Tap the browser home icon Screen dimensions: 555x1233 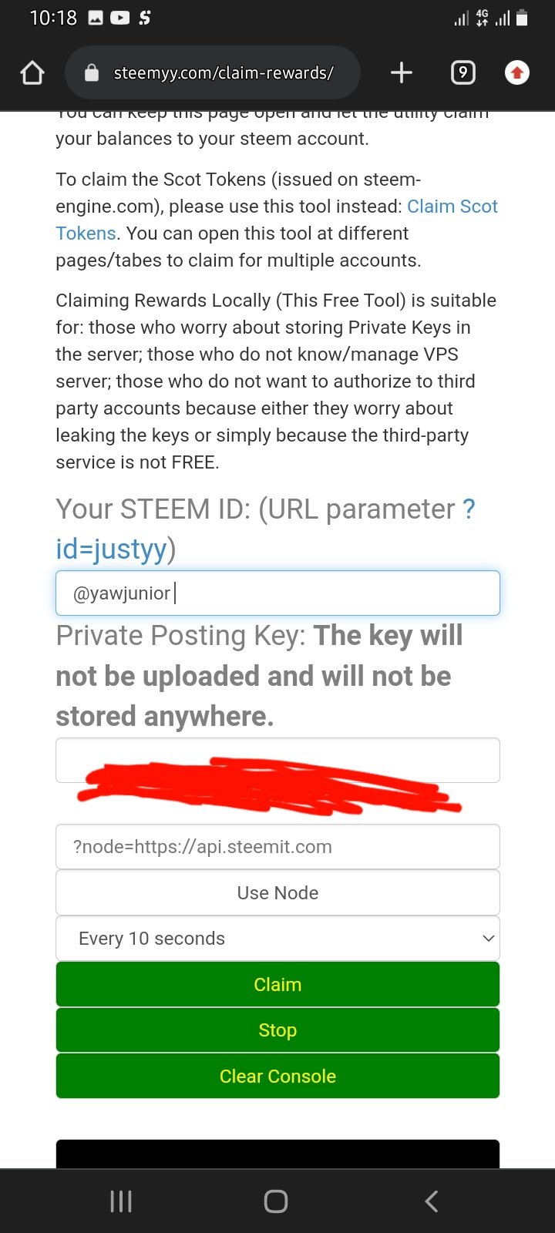tap(32, 73)
